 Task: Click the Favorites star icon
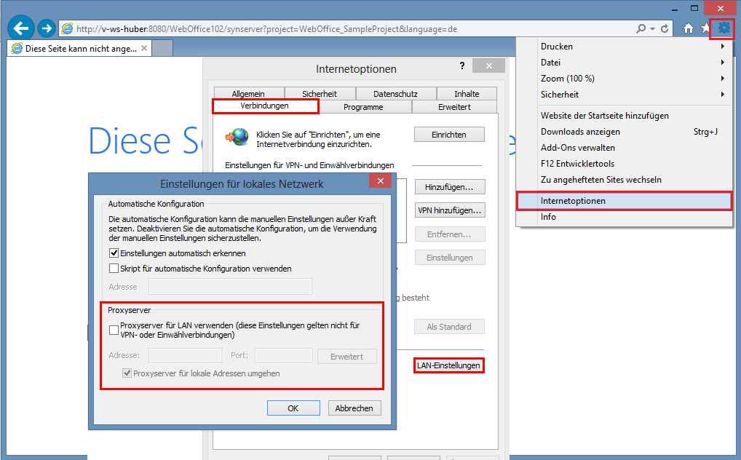(705, 28)
